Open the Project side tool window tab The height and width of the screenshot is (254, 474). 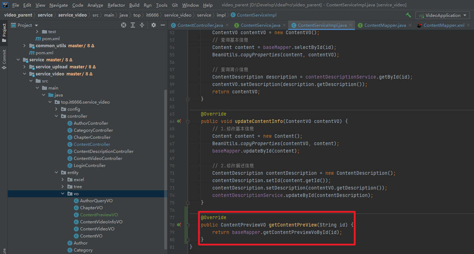(x=4, y=33)
